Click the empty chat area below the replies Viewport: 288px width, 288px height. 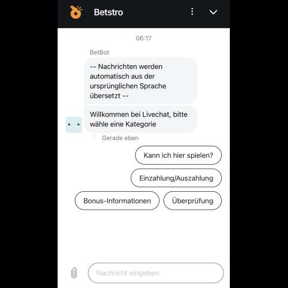(x=143, y=235)
